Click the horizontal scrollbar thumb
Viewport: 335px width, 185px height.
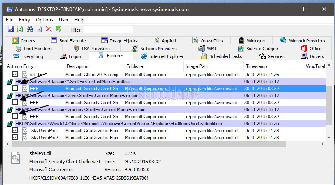click(149, 144)
